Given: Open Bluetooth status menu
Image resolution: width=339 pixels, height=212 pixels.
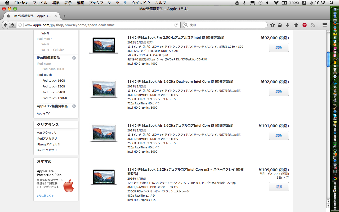Looking at the screenshot, I should coord(244,3).
